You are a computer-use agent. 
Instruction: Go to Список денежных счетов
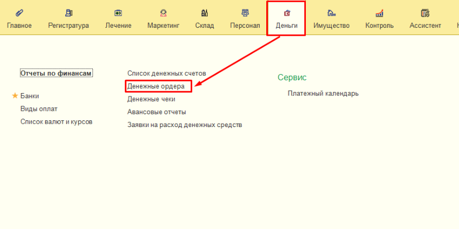pos(167,73)
